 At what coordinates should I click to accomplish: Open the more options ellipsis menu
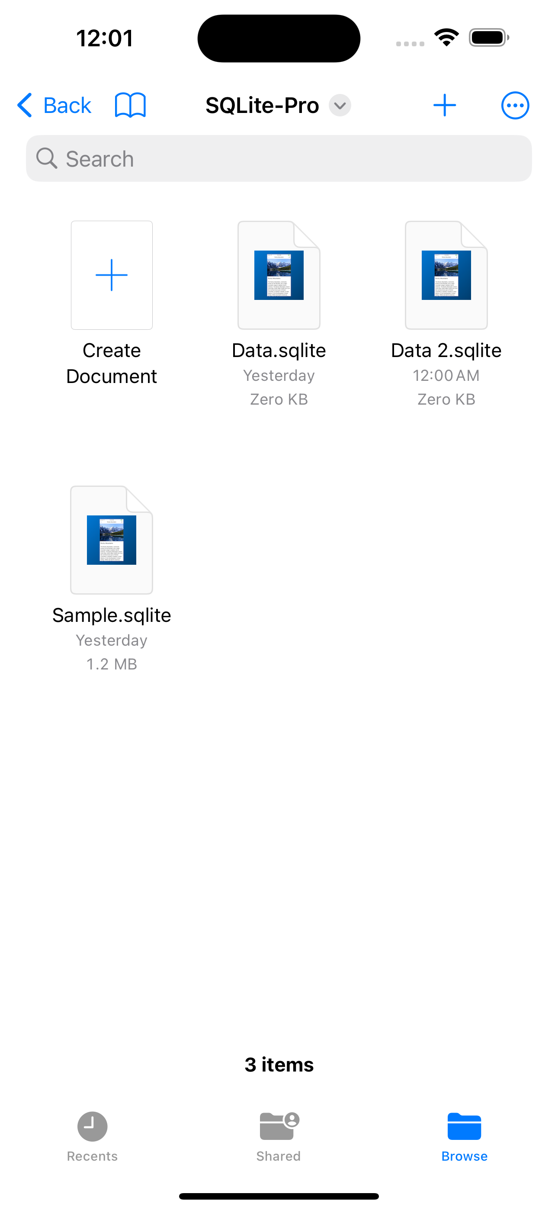515,105
